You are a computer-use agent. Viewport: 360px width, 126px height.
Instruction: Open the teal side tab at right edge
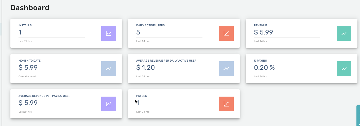pos(358,116)
